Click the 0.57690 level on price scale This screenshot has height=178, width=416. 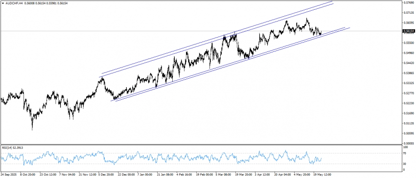pyautogui.click(x=409, y=2)
